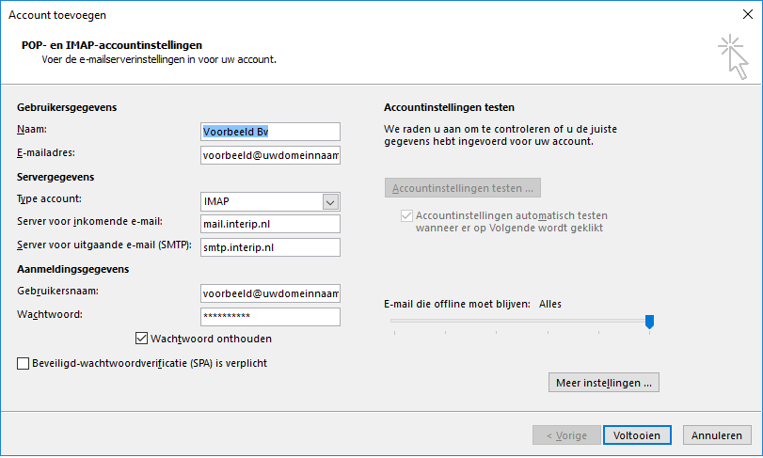
Task: Click the Vorige button
Action: pos(566,435)
